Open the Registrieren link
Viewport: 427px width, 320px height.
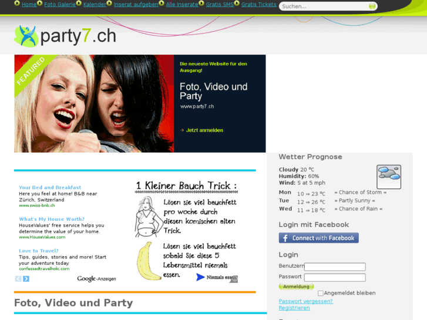294,308
